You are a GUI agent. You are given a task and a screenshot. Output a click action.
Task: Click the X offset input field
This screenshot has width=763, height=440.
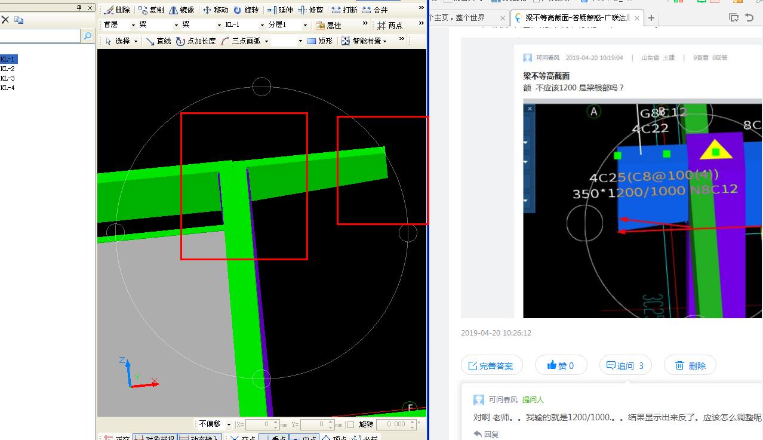[262, 424]
